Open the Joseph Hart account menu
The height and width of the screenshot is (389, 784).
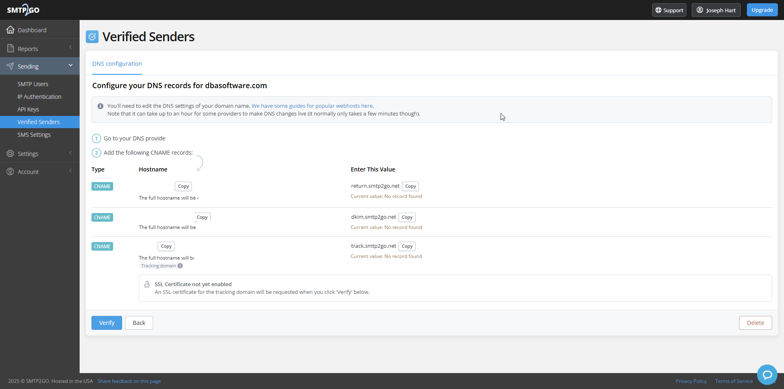[716, 10]
